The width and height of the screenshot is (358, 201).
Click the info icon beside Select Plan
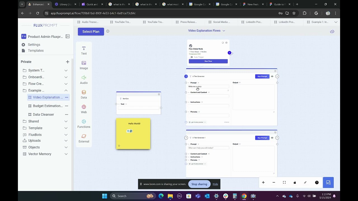coord(108,31)
